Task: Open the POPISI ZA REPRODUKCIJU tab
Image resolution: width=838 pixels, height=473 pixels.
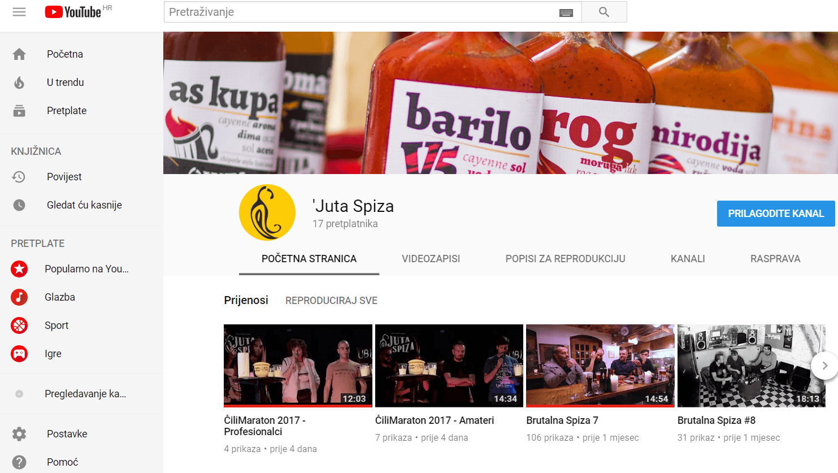Action: click(x=565, y=259)
